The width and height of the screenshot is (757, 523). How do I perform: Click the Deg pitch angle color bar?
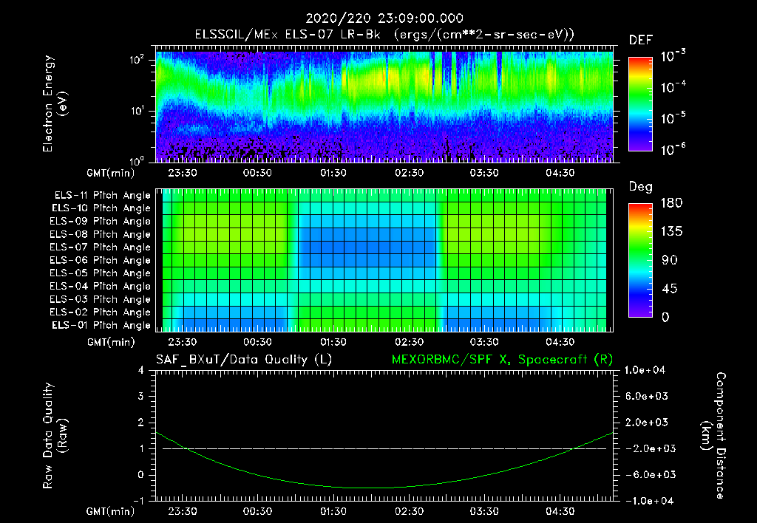click(x=640, y=260)
